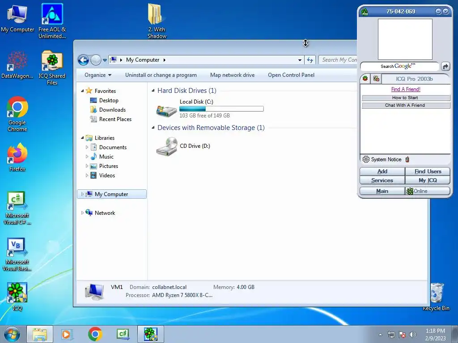
Task: Open Windows Start menu orb
Action: [x=12, y=334]
